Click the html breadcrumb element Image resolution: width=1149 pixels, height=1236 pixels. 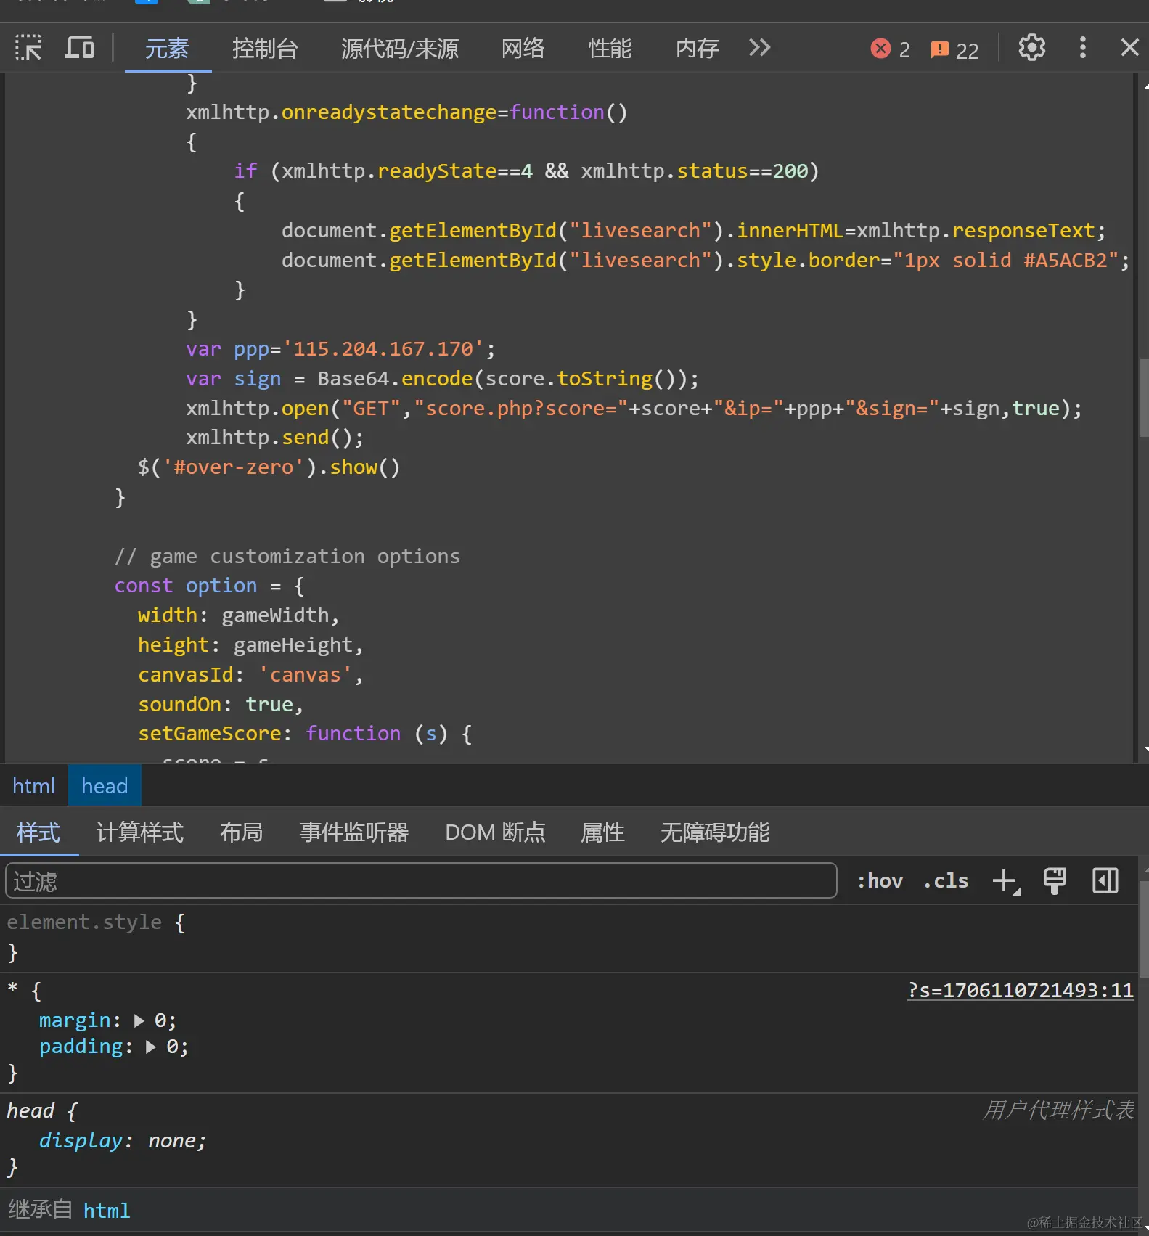tap(34, 786)
